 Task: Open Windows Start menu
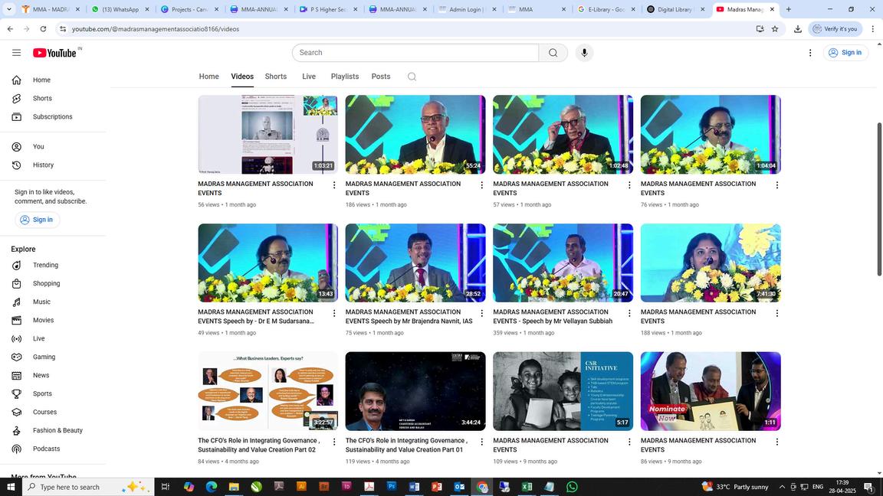pyautogui.click(x=11, y=487)
